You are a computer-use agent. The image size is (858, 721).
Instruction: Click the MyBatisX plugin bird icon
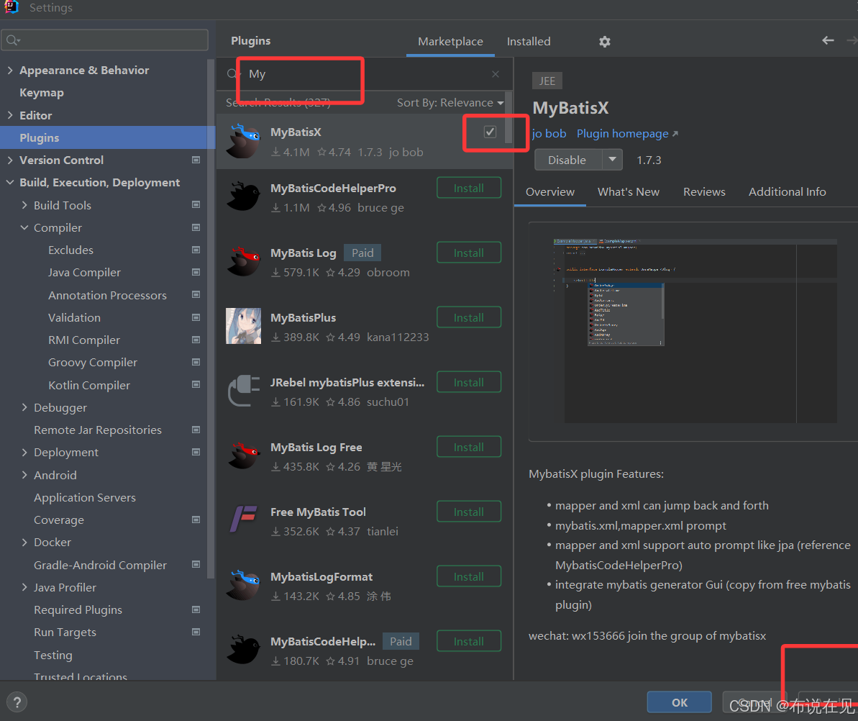coord(244,141)
